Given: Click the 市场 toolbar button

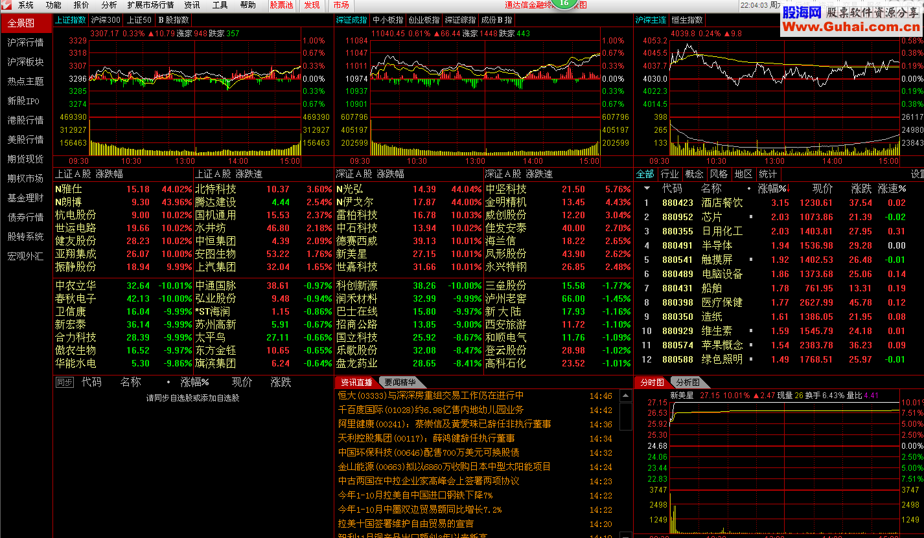Looking at the screenshot, I should pos(341,5).
